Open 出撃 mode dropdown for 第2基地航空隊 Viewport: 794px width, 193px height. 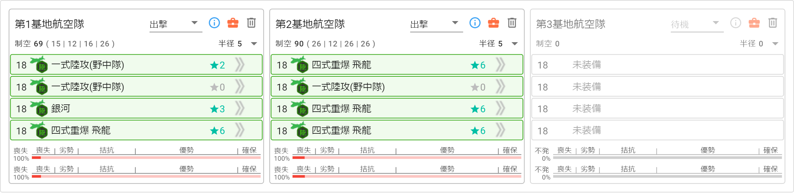(x=436, y=24)
